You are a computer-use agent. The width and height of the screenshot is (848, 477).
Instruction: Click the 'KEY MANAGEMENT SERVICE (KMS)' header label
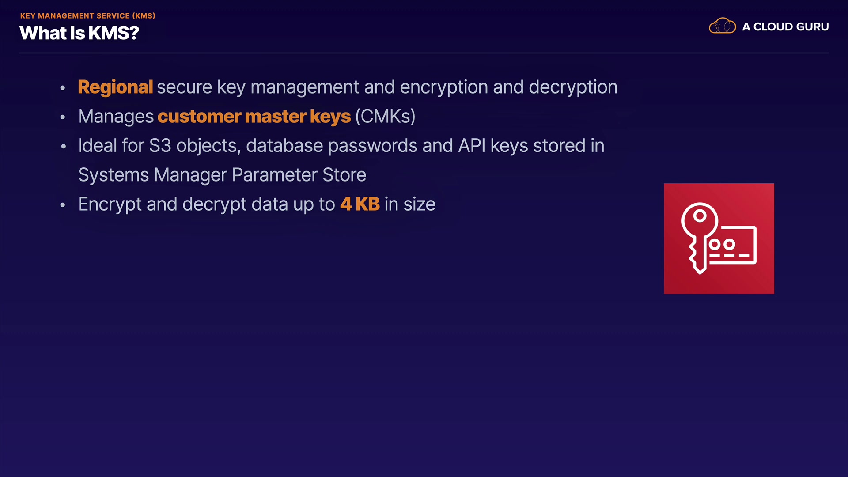pyautogui.click(x=88, y=16)
